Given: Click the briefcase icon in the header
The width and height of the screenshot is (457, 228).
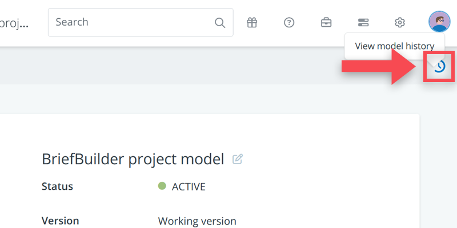Looking at the screenshot, I should 326,23.
